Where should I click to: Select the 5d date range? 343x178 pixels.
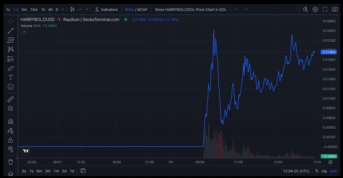64,171
